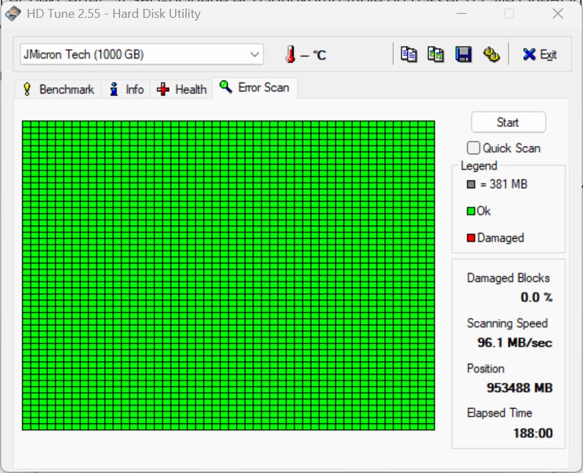Click the 'Elapsed Time' label

click(x=499, y=413)
